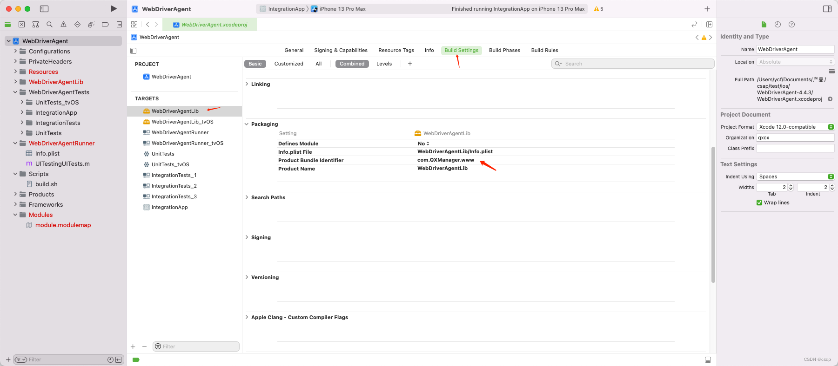Screen dimensions: 838x366
Task: Go forward in editor history
Action: (156, 24)
